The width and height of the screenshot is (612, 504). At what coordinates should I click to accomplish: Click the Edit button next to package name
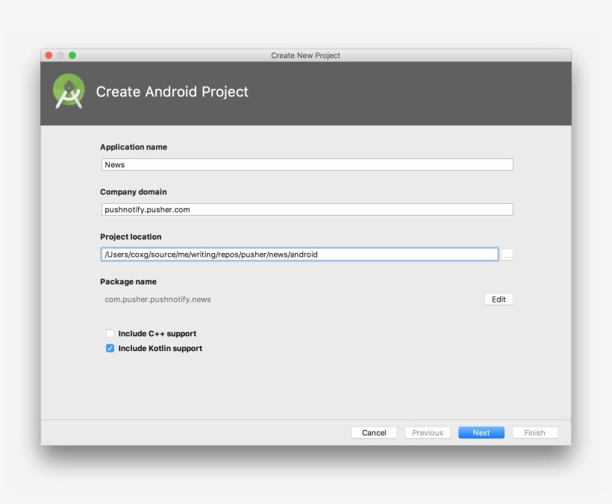[497, 299]
